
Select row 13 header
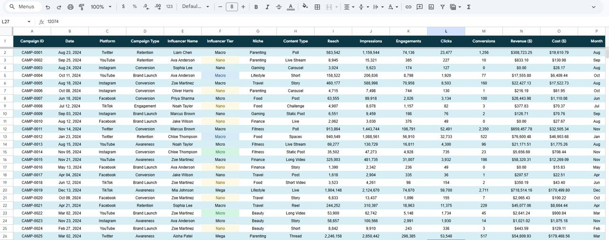click(6, 137)
